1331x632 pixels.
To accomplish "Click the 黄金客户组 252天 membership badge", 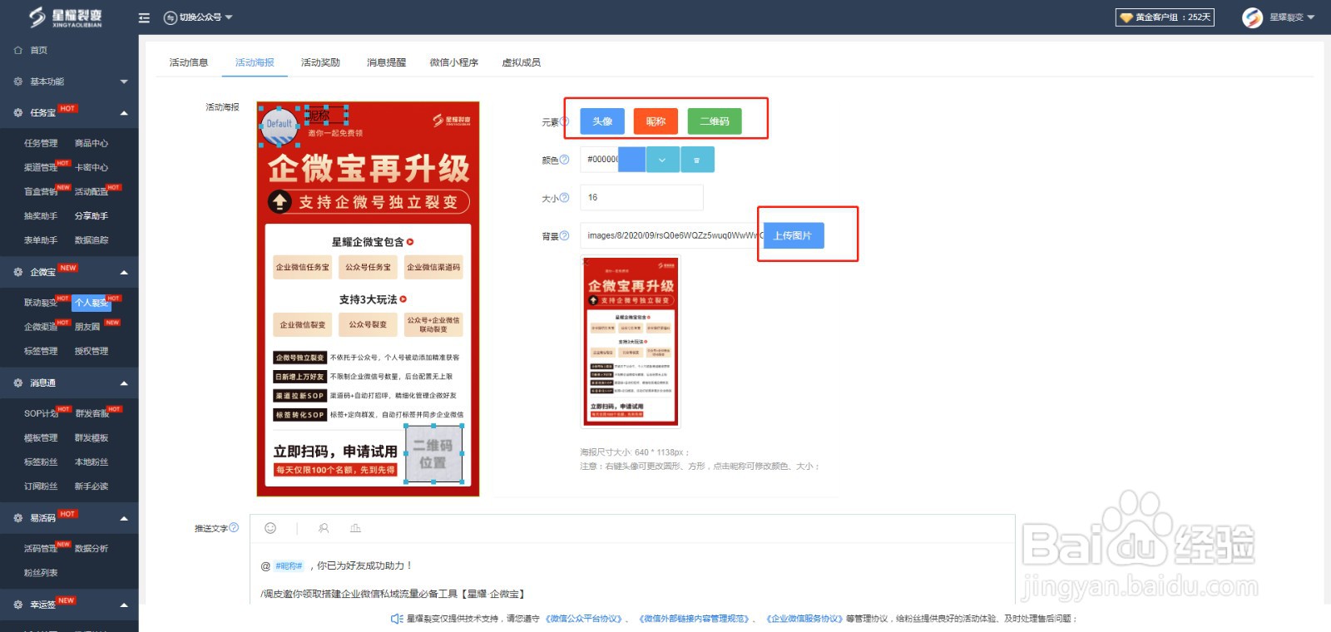I will 1165,17.
